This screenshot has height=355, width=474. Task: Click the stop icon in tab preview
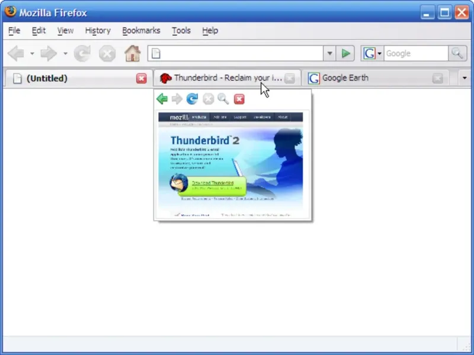click(x=209, y=99)
